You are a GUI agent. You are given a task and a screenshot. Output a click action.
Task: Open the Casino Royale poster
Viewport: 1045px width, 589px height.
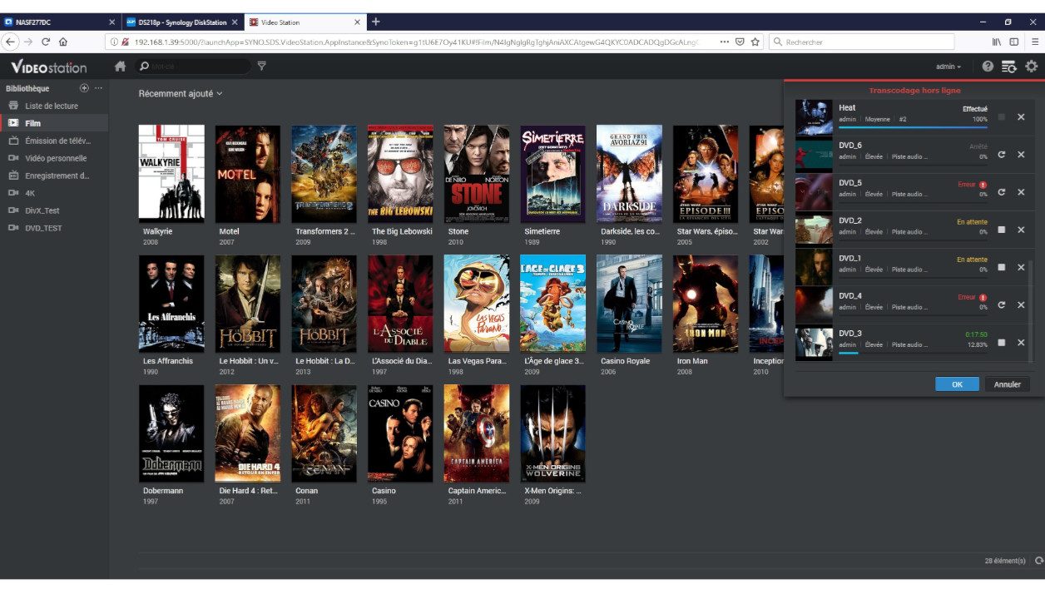click(629, 304)
